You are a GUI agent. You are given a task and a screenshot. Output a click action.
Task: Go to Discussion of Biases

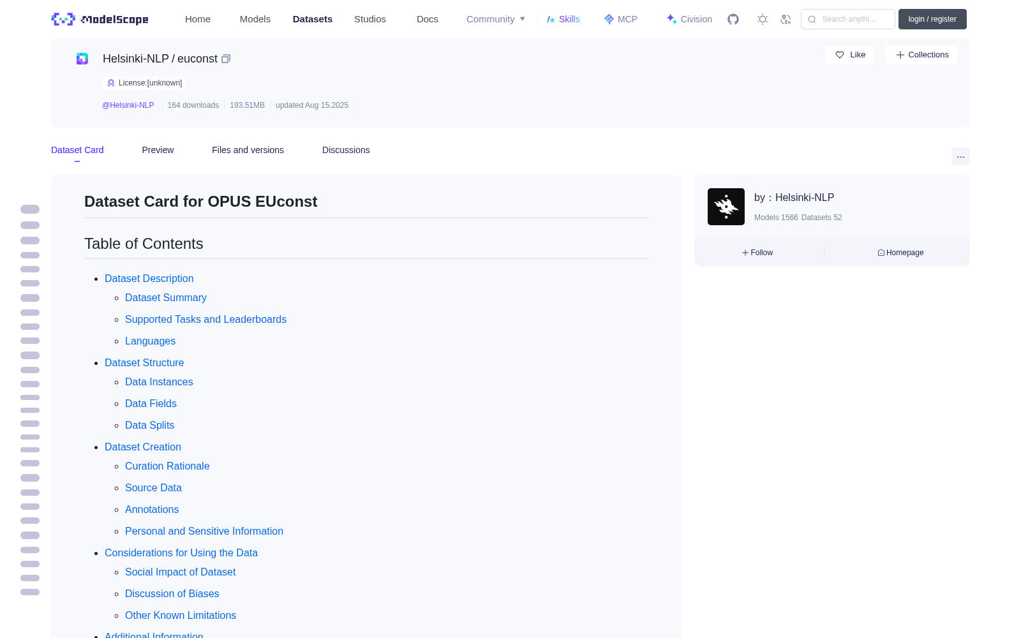pos(172,594)
